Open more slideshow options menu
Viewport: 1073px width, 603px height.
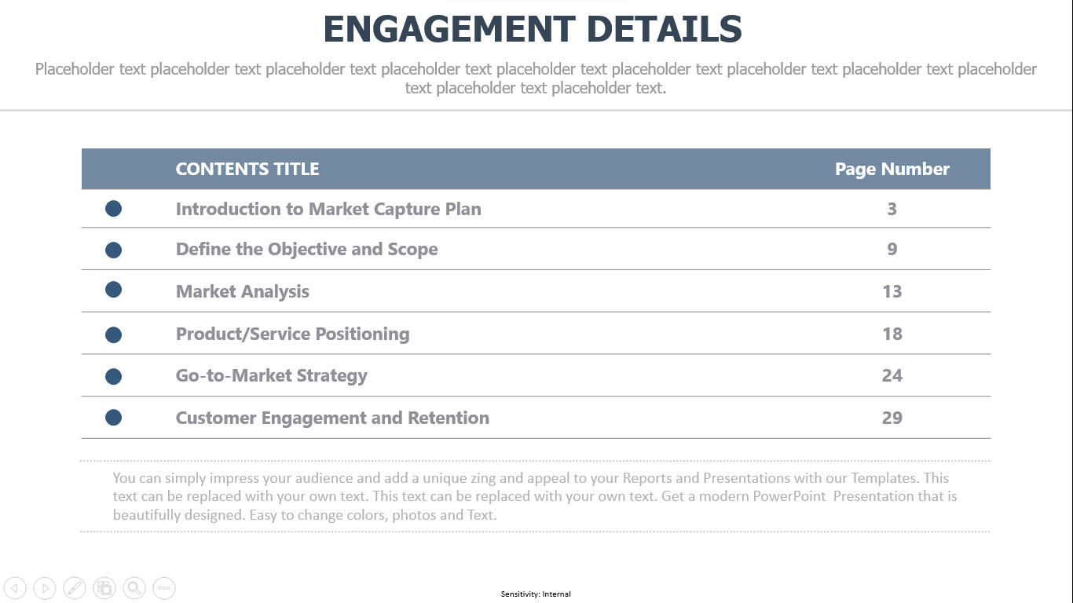164,587
